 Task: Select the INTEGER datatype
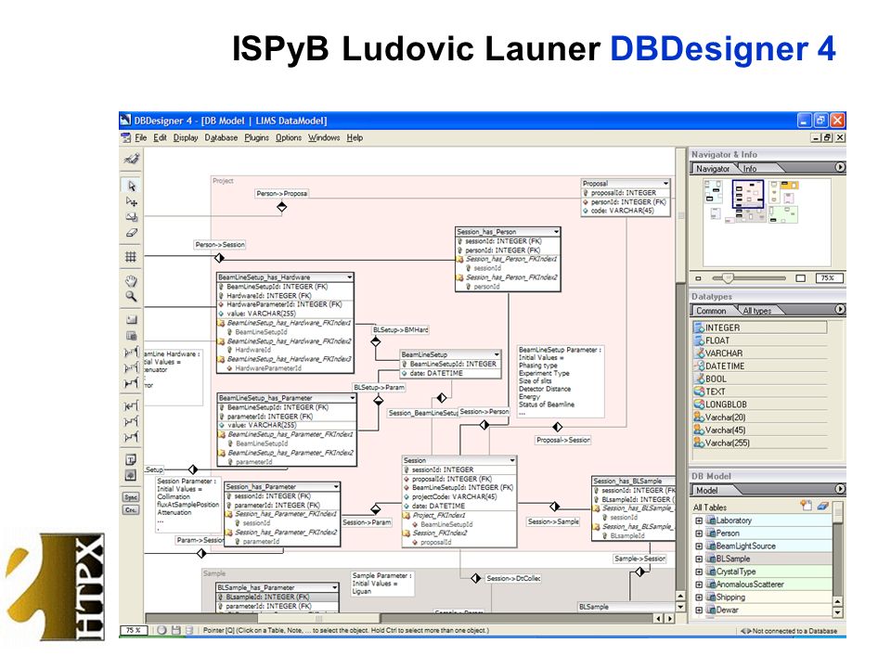tap(760, 328)
